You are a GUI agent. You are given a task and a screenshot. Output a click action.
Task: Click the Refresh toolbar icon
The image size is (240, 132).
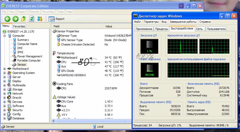coord(32,19)
